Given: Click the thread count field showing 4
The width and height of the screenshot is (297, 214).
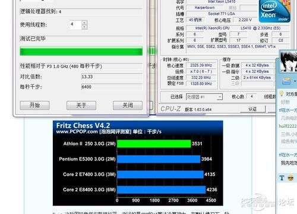Looking at the screenshot, I should [75, 25].
